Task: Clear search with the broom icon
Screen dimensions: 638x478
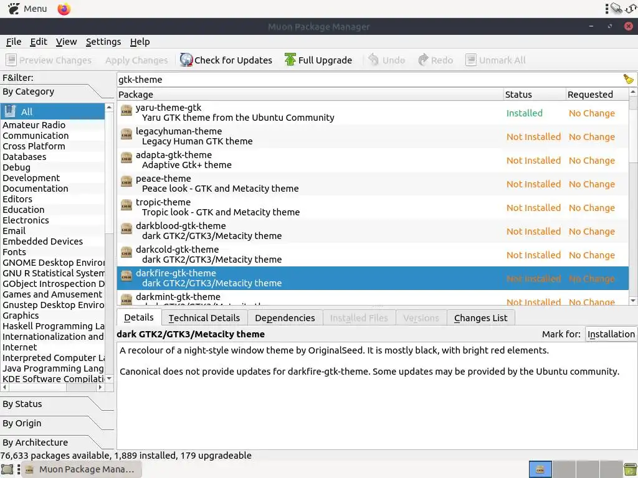Action: [628, 79]
